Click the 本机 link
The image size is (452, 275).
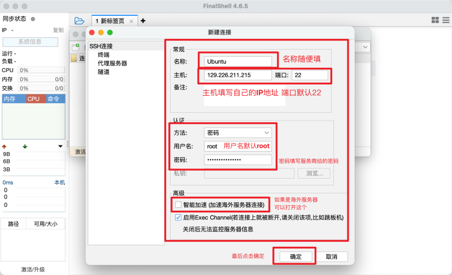pyautogui.click(x=60, y=183)
